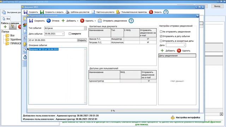This screenshot has height=127, width=226.
Task: Open the Тип события dropdown
Action: (85, 28)
